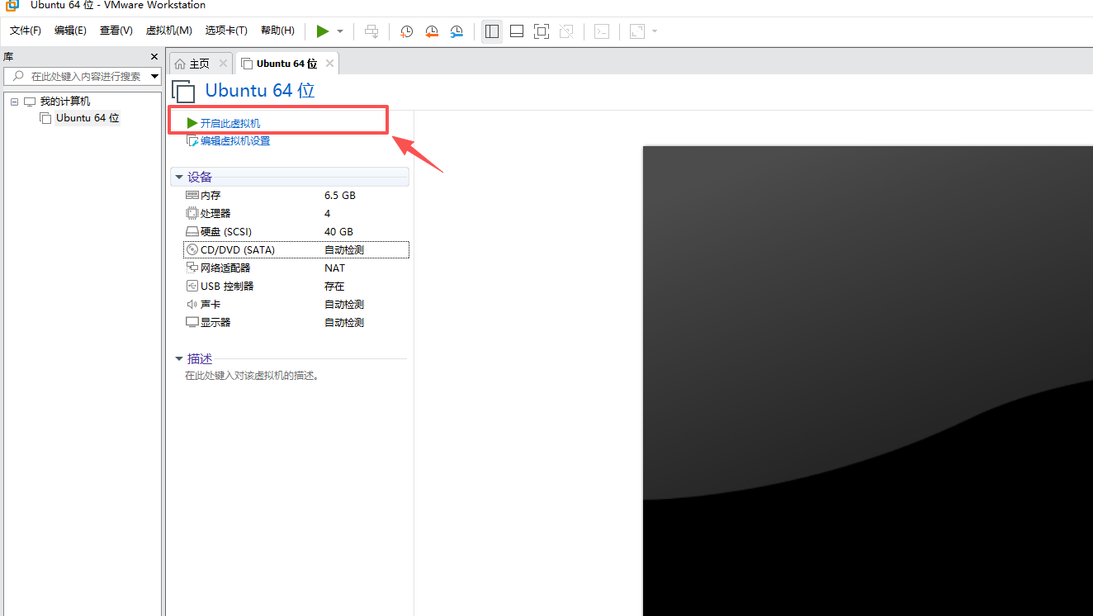
Task: Take a snapshot with the clock-plus icon
Action: (406, 31)
